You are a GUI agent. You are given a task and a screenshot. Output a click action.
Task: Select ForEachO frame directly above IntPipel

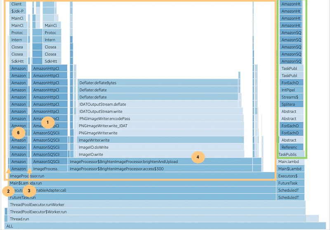291,83
